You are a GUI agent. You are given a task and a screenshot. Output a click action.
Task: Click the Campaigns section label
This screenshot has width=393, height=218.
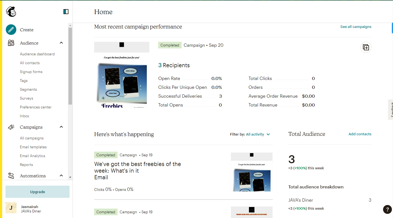[x=31, y=127]
